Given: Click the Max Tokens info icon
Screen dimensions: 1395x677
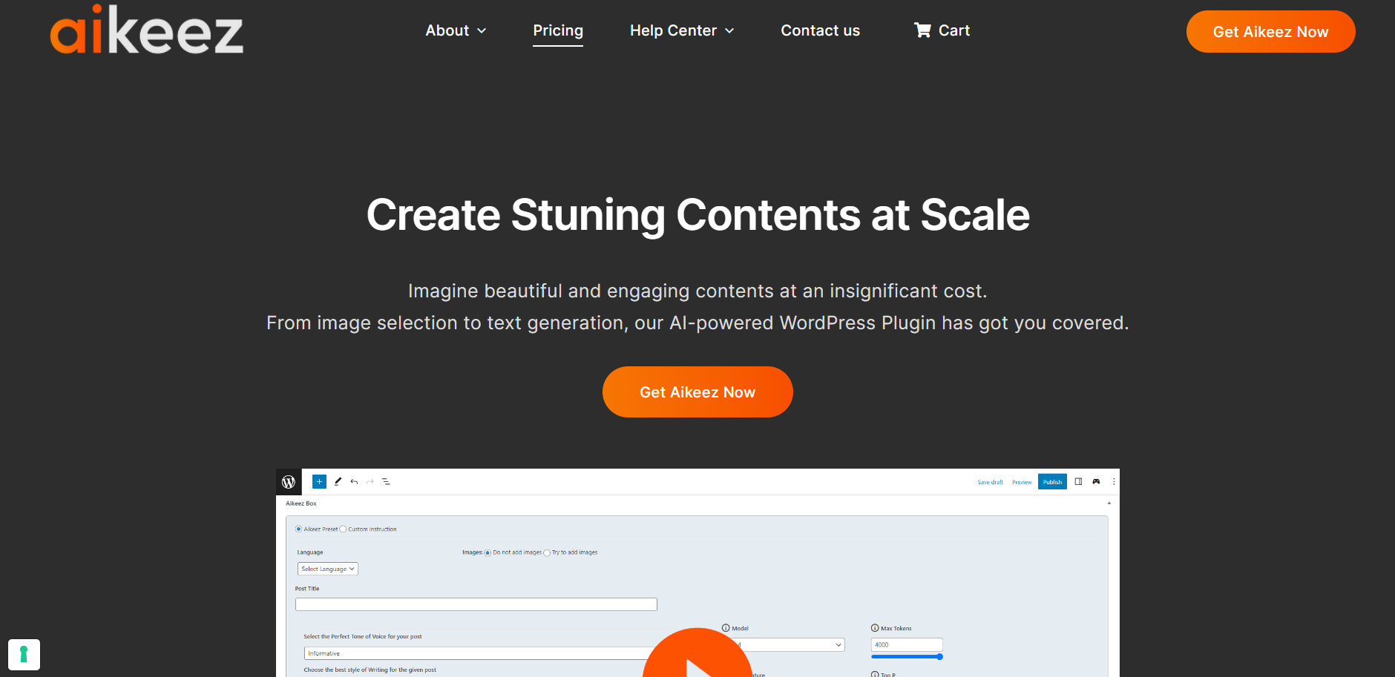Looking at the screenshot, I should coord(875,628).
